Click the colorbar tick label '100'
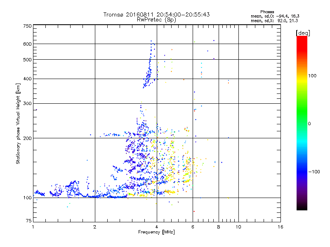The height and width of the screenshot is (247, 330). click(x=312, y=76)
